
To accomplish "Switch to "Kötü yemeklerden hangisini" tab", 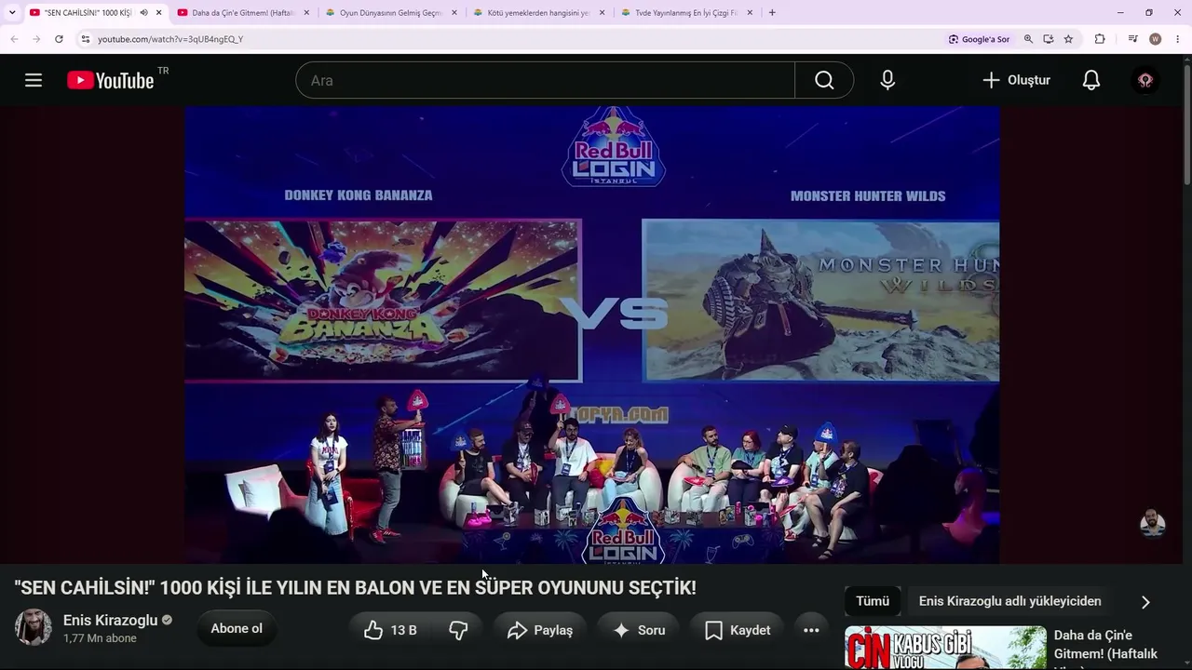I will (x=538, y=13).
